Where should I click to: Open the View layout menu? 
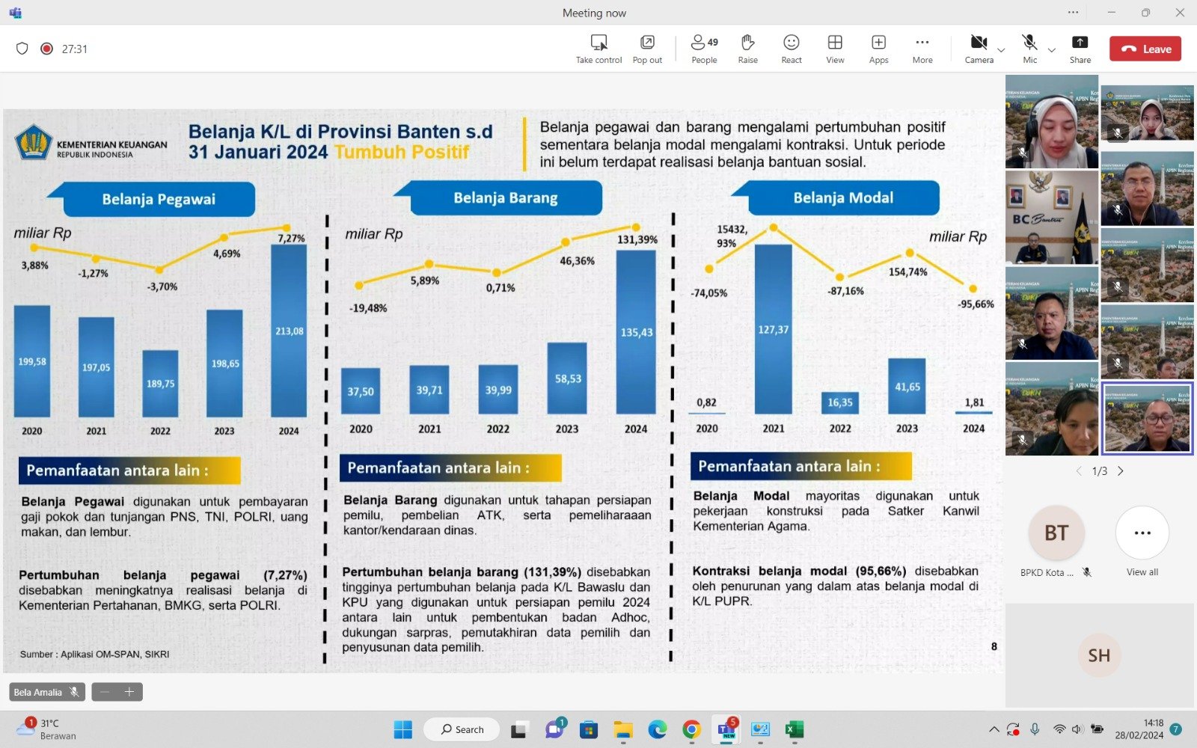click(x=835, y=49)
